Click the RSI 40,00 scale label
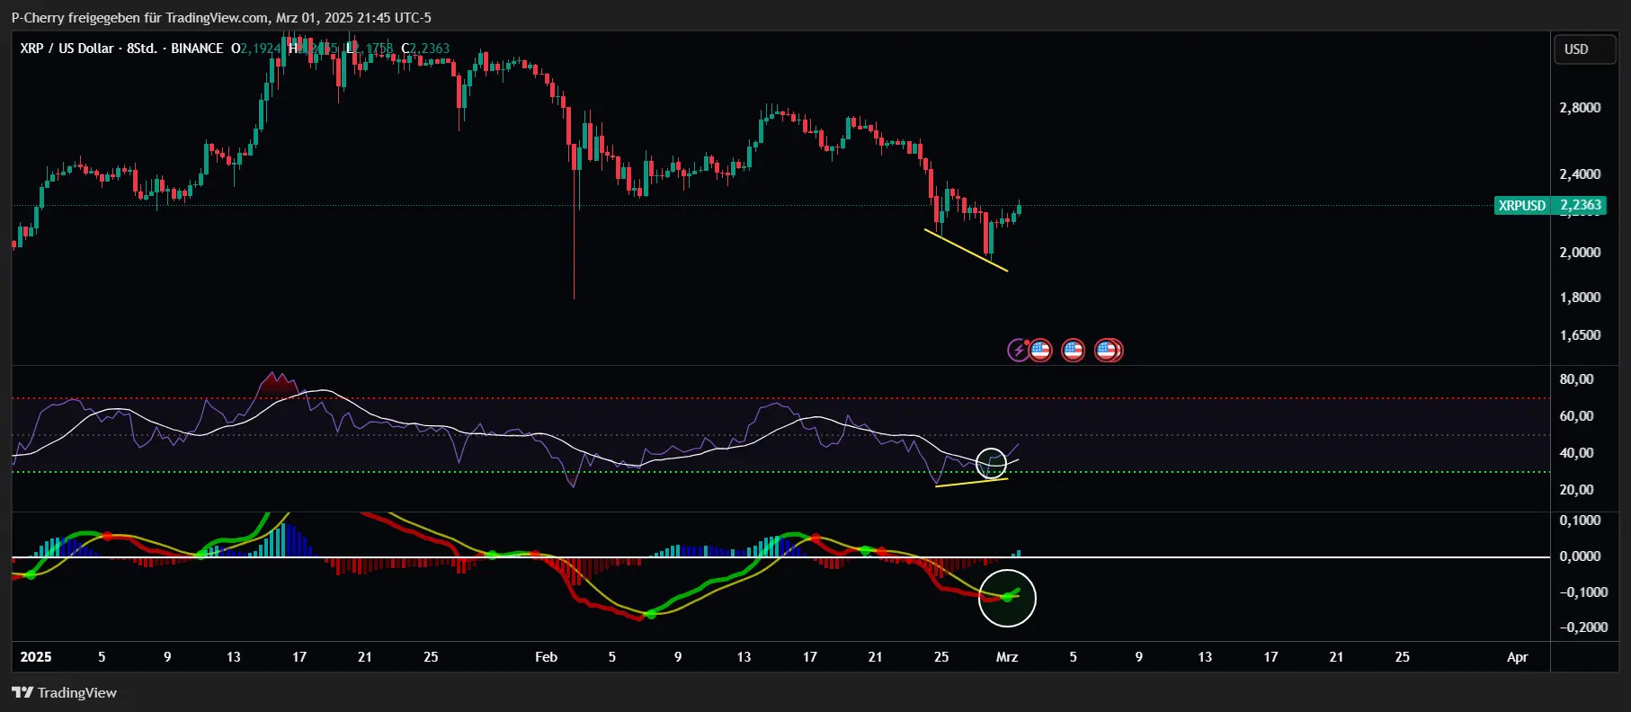The height and width of the screenshot is (712, 1631). [1576, 453]
